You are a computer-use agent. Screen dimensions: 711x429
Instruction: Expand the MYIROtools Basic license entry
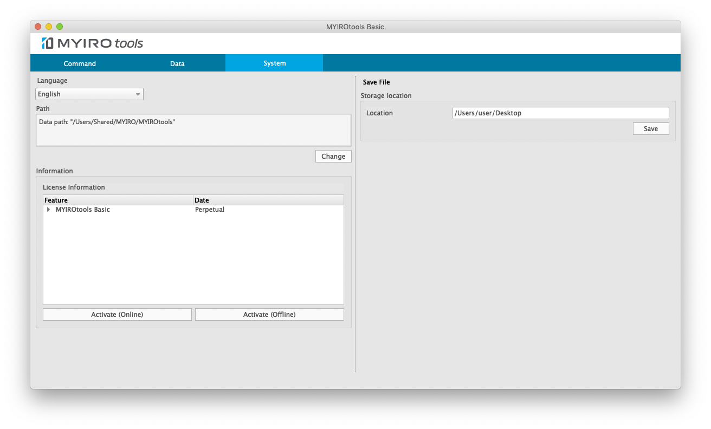(x=48, y=210)
